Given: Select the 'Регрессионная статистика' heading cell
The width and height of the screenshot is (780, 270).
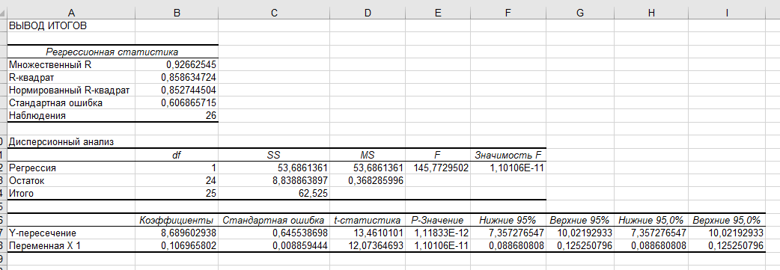Looking at the screenshot, I should click(x=112, y=52).
